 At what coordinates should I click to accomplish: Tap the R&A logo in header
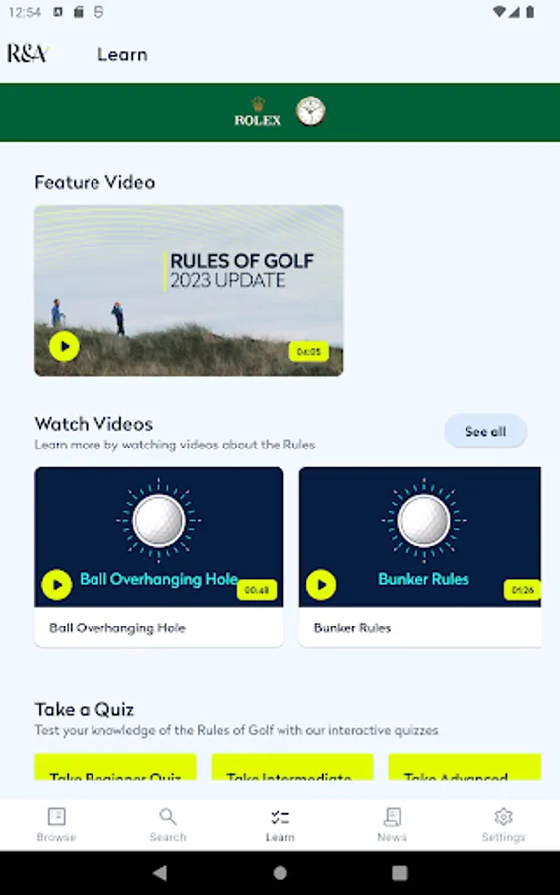[28, 54]
